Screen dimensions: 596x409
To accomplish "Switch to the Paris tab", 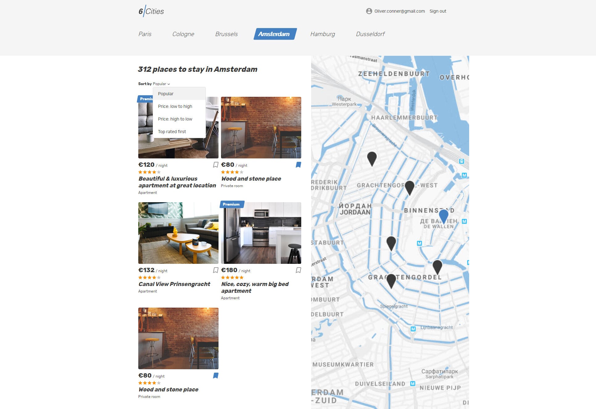I will coord(145,34).
